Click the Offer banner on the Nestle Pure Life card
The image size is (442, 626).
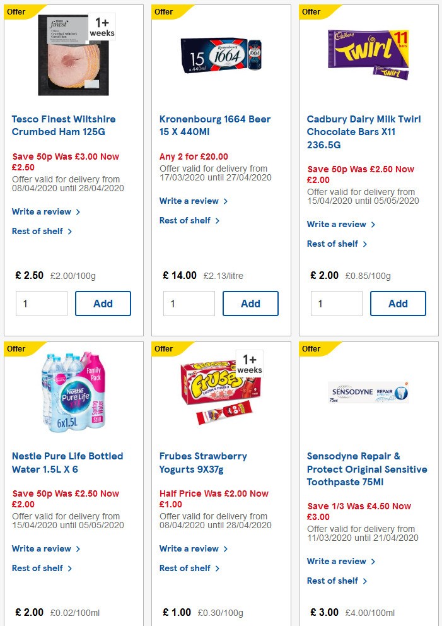coord(15,348)
